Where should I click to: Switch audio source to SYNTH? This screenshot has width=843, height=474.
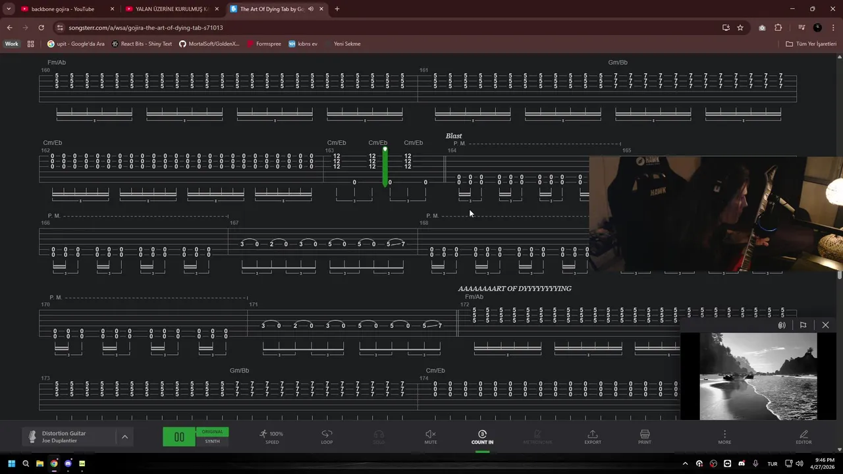[x=212, y=441]
